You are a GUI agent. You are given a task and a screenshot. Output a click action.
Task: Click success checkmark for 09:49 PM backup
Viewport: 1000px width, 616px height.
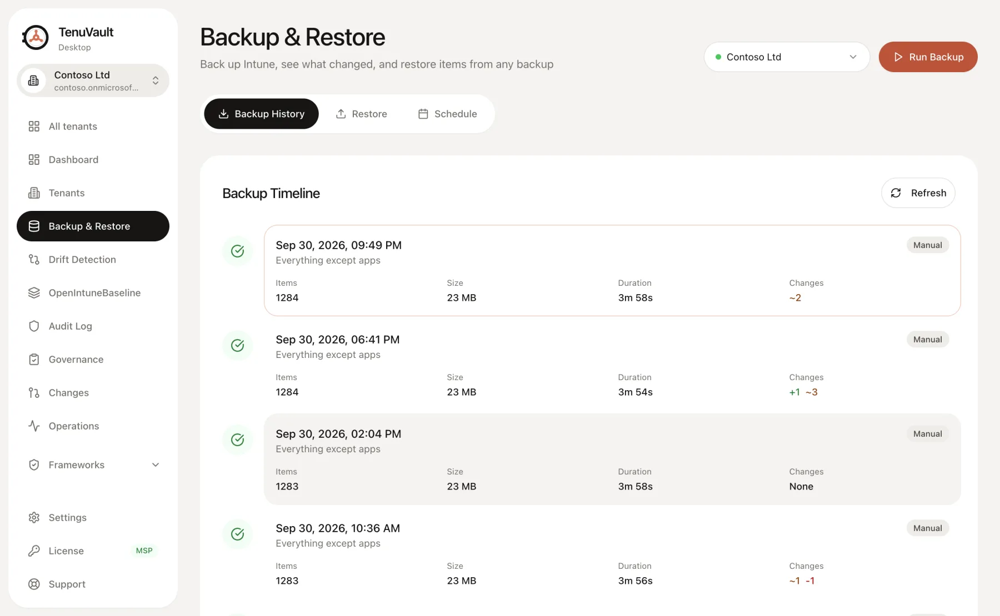(x=238, y=251)
